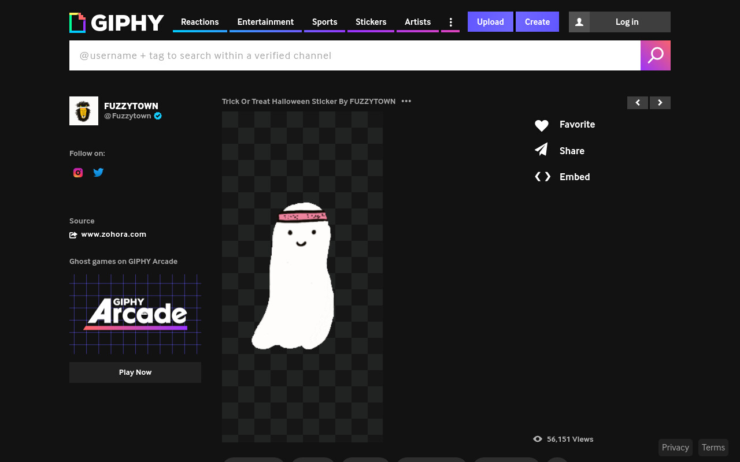Click the verified checkmark badge
740x462 pixels.
coord(158,115)
